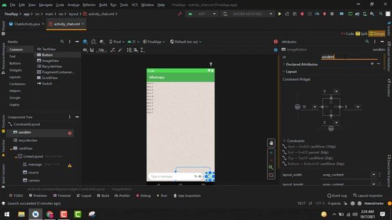Open the layout_width value dropdown
This screenshot has width=392, height=220.
[374, 175]
